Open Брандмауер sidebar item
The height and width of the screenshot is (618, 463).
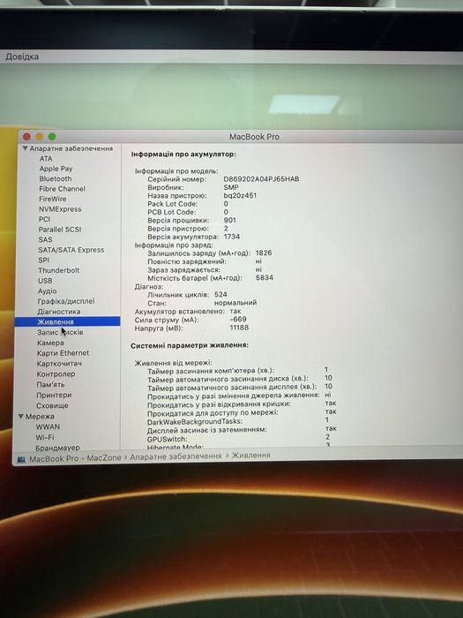pos(57,448)
